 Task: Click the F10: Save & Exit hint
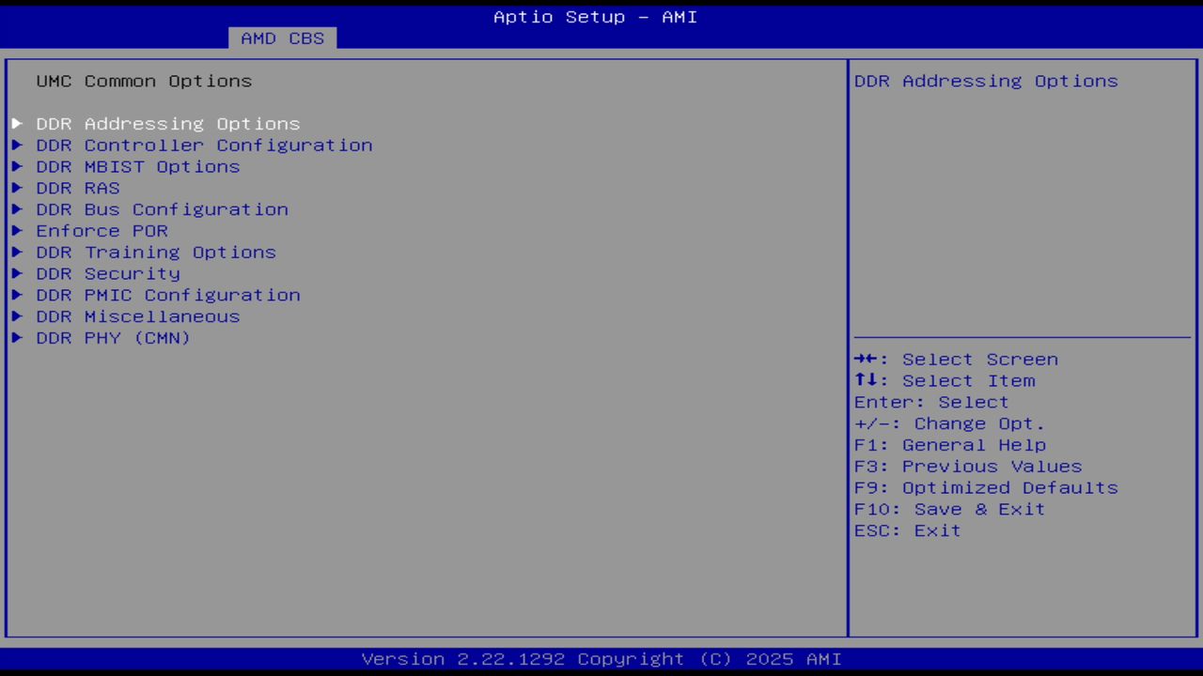[950, 510]
